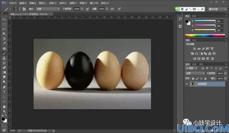Open layer fill arrow
Viewport: 229px width, 133px height.
[225, 79]
